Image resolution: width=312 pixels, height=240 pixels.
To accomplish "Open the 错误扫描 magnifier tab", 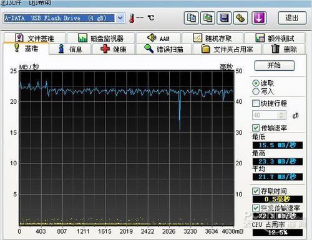I will pos(164,49).
